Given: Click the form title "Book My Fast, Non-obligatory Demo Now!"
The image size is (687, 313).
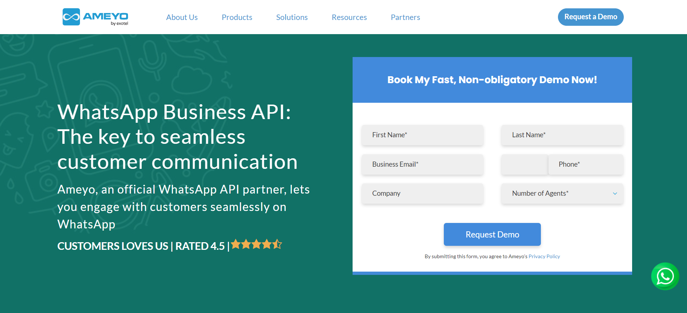Looking at the screenshot, I should (492, 80).
